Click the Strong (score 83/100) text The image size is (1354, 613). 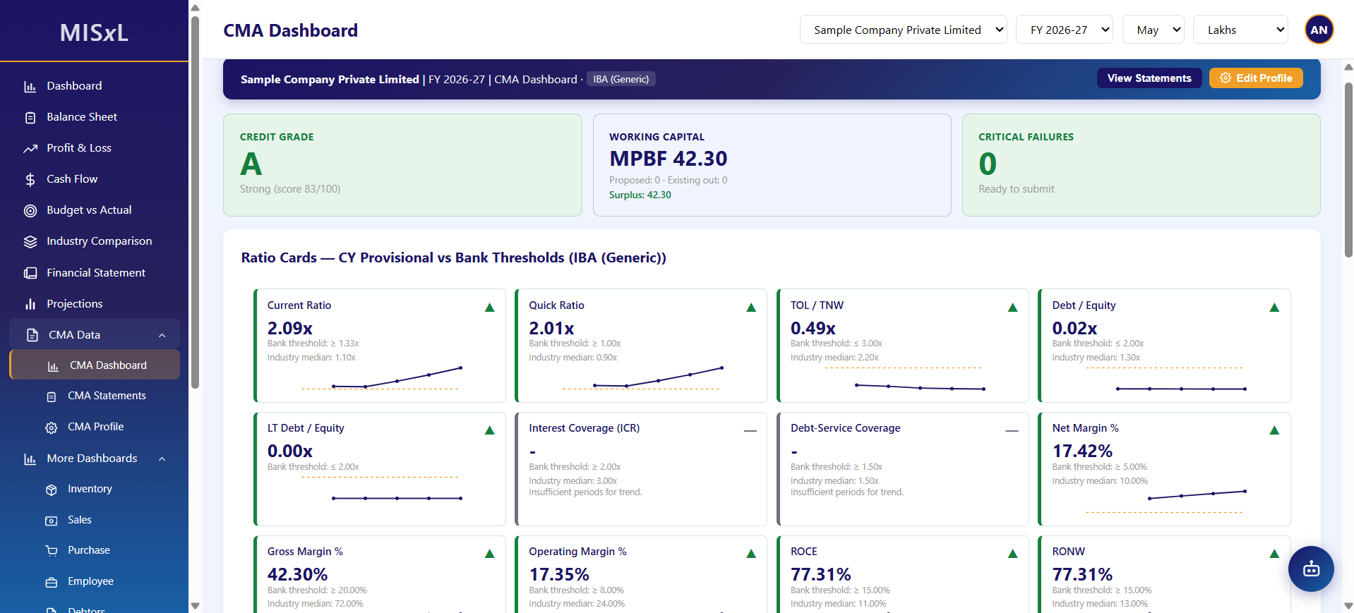click(x=290, y=189)
